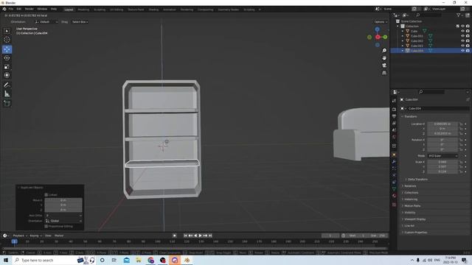This screenshot has height=265, width=472.
Task: Expand the Delta Transform panel
Action: 417,180
